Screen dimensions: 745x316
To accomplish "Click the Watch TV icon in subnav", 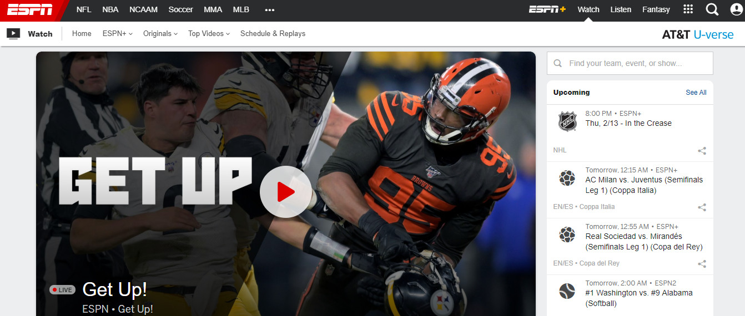I will (13, 34).
